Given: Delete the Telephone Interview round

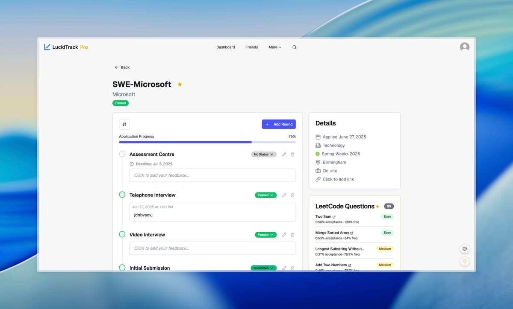Looking at the screenshot, I should point(293,195).
